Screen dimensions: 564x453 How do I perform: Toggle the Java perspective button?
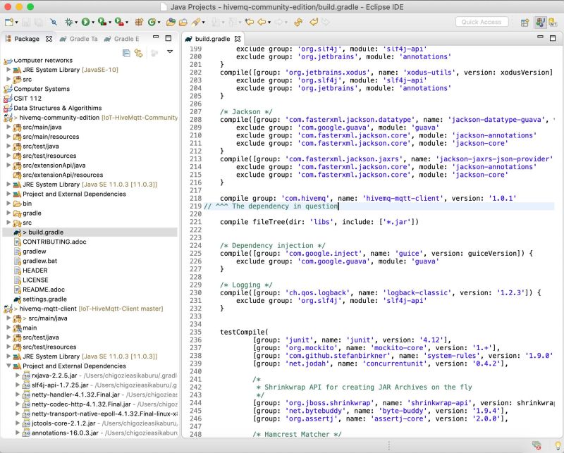[x=539, y=22]
